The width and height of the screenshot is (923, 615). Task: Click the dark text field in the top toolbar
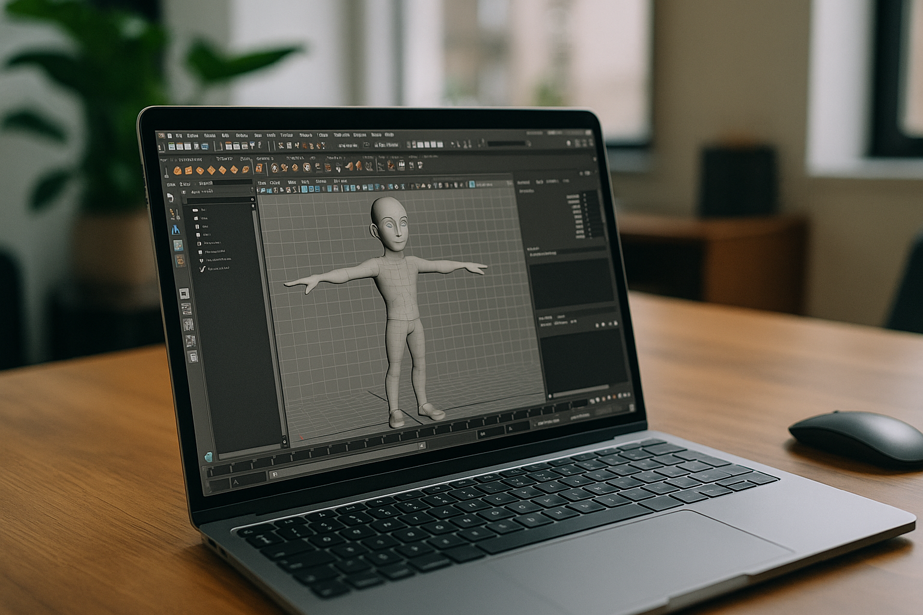pos(507,144)
